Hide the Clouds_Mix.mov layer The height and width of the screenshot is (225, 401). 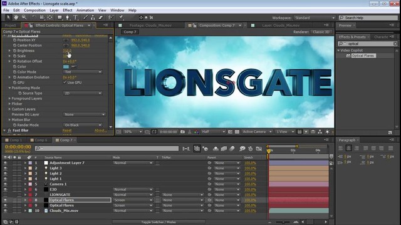[6, 211]
